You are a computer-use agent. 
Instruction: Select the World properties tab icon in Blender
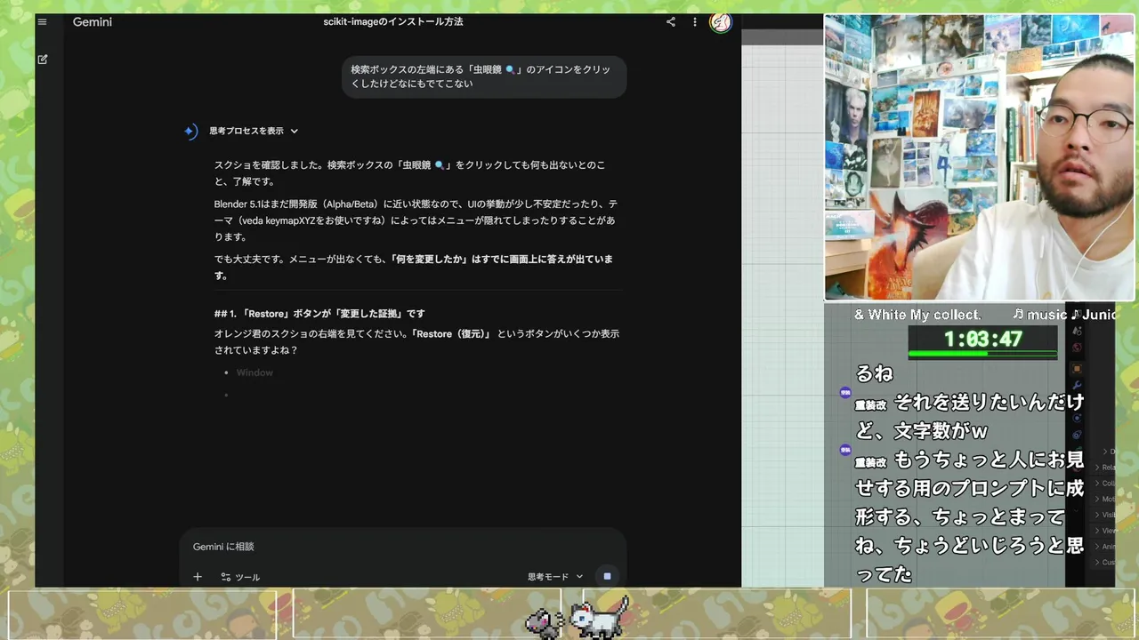pos(1077,348)
